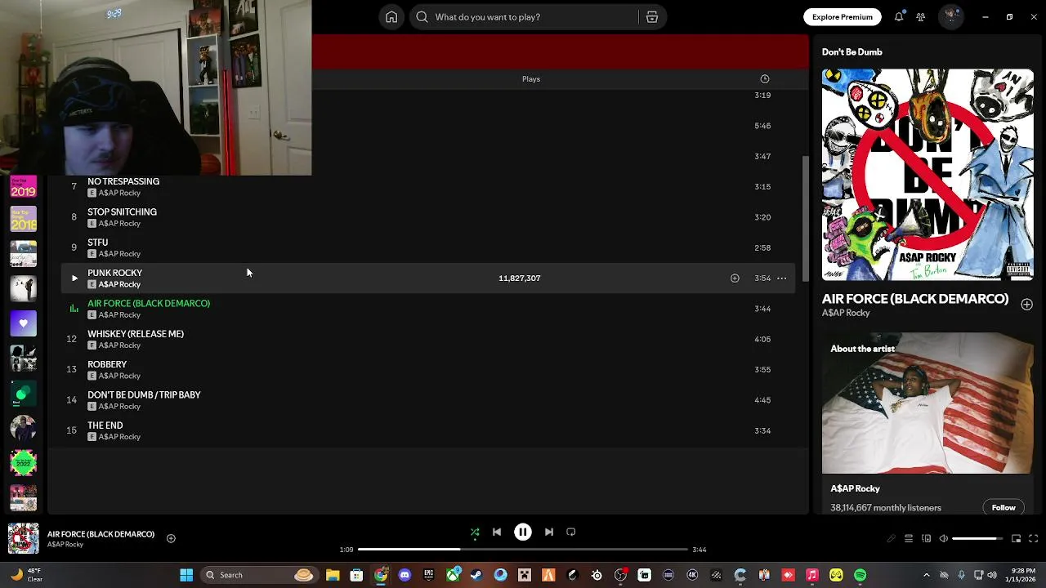Open the miniplayer icon
This screenshot has width=1046, height=588.
[1016, 539]
